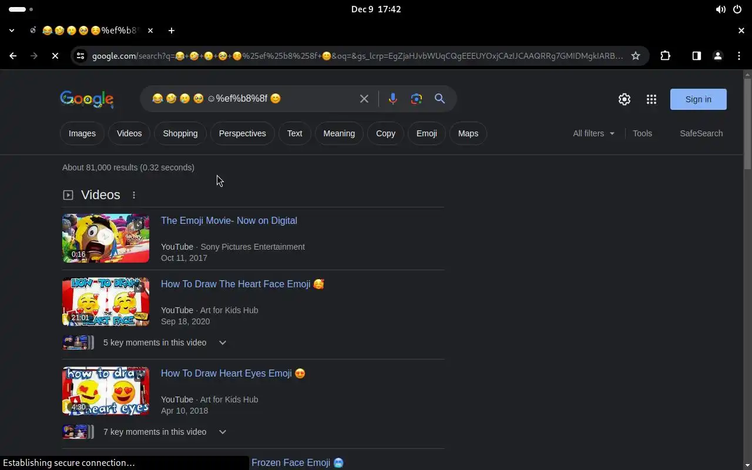Play The Emoji Movie video thumbnail

(106, 238)
